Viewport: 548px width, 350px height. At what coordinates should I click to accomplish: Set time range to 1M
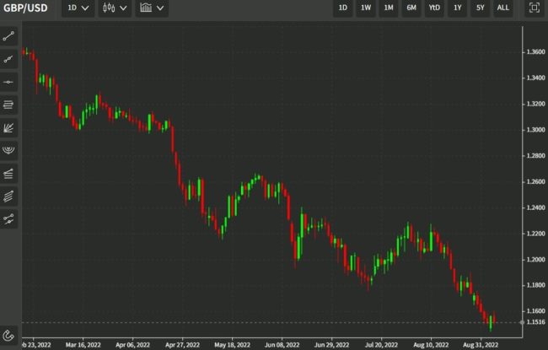click(389, 8)
